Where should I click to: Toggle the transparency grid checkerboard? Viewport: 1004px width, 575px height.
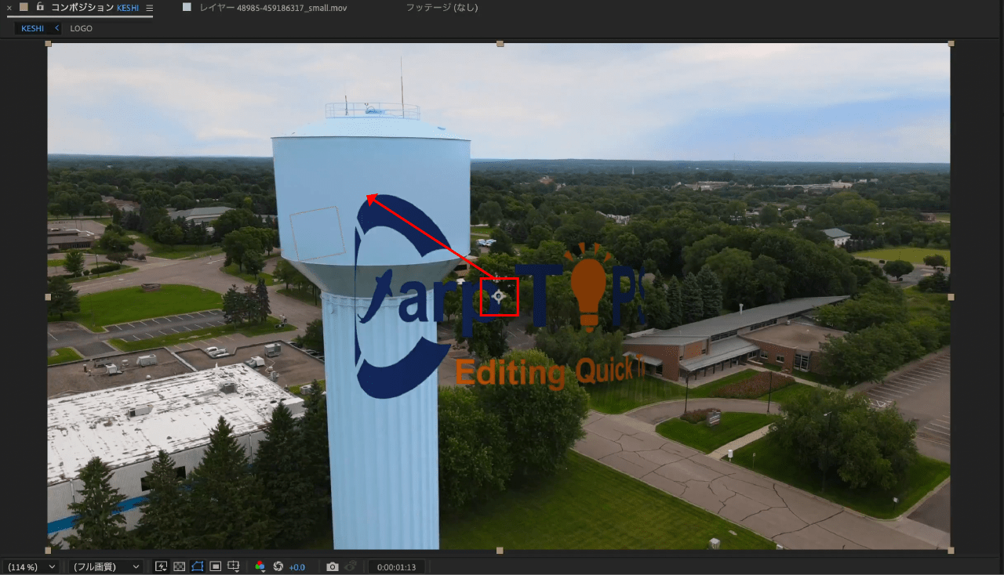(180, 566)
